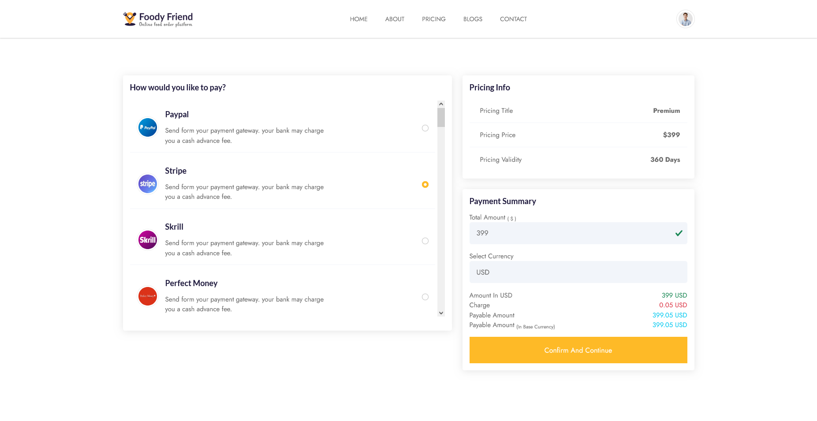Click the Foody Friend logo
The width and height of the screenshot is (817, 421).
tap(158, 19)
